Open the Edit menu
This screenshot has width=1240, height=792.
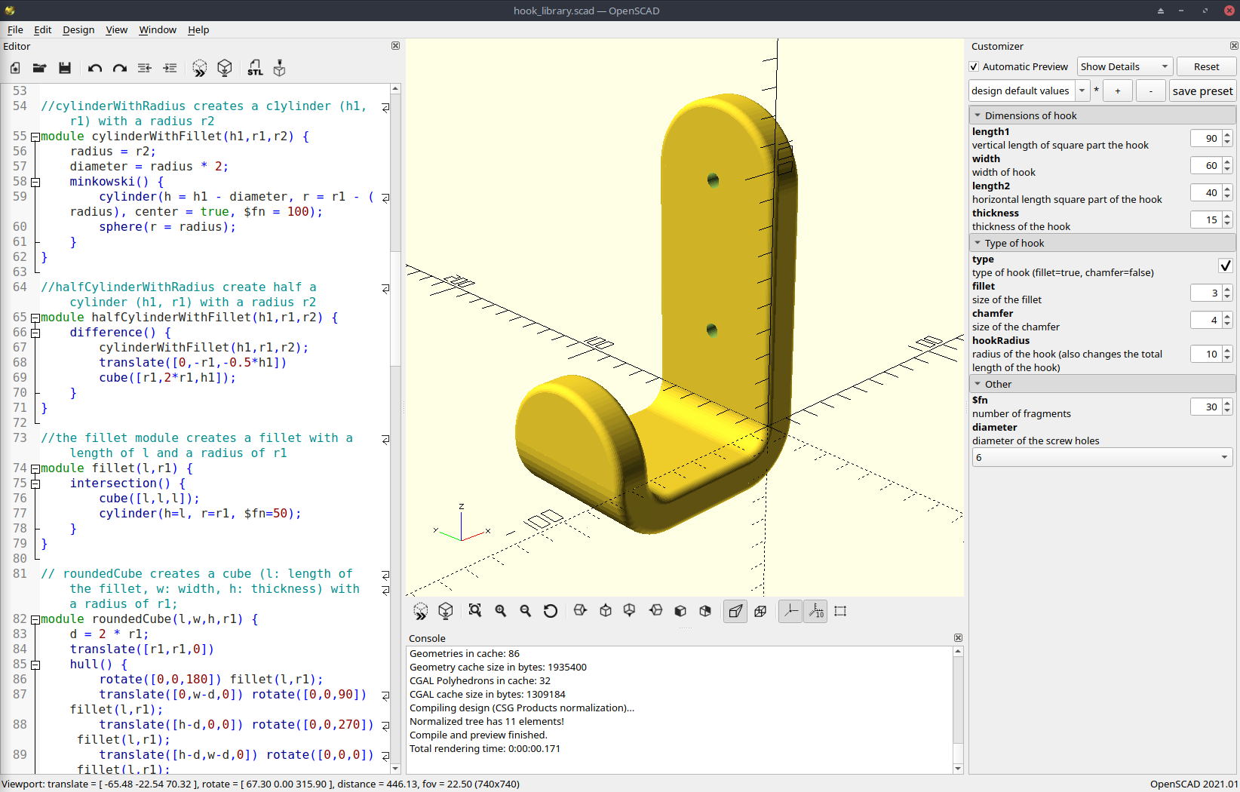43,29
